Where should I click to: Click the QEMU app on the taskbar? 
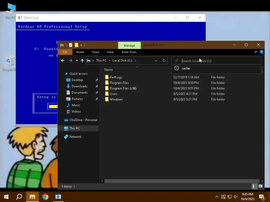tap(58, 197)
